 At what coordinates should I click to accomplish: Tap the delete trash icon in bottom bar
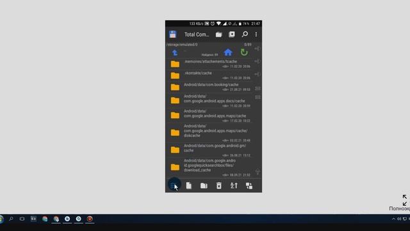219,185
